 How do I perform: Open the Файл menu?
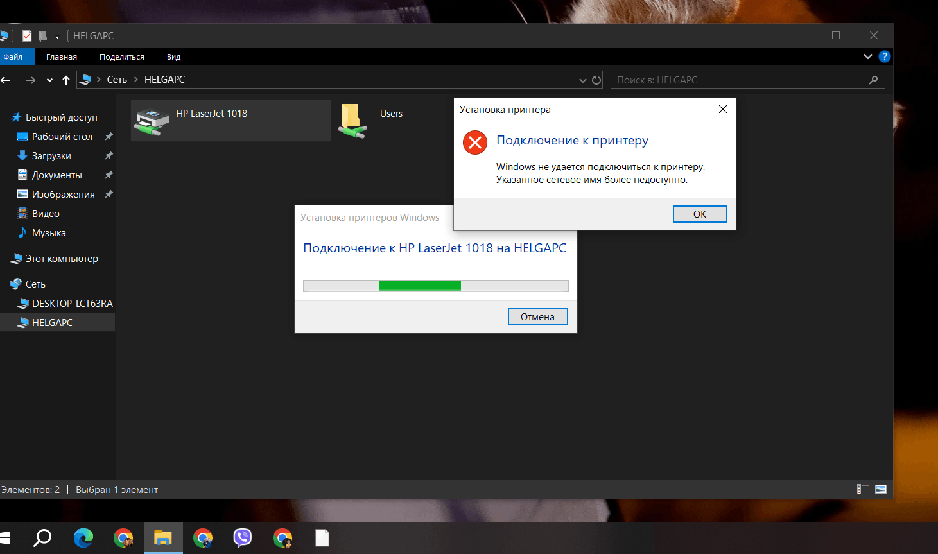pyautogui.click(x=13, y=56)
